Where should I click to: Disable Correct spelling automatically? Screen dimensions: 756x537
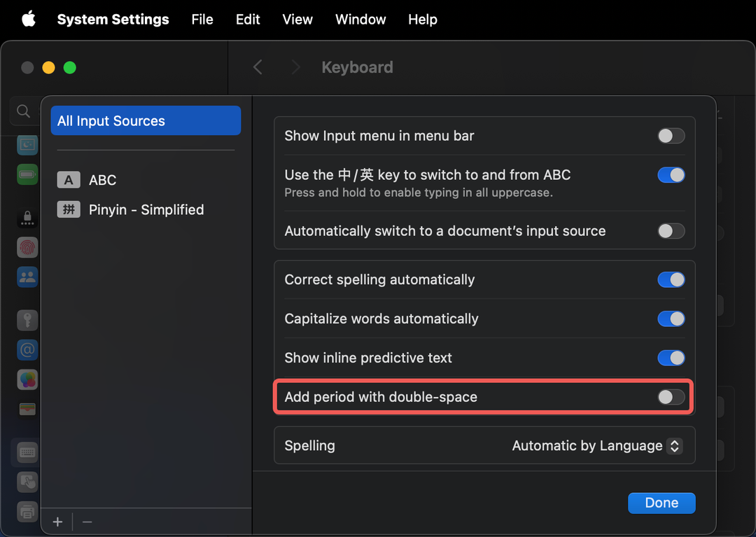671,279
